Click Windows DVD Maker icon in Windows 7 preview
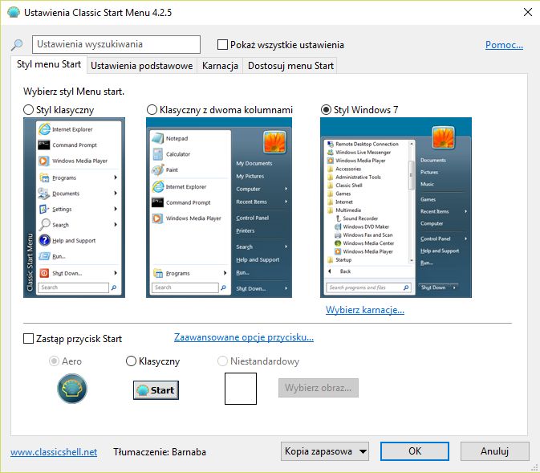This screenshot has height=473, width=540. tap(338, 226)
